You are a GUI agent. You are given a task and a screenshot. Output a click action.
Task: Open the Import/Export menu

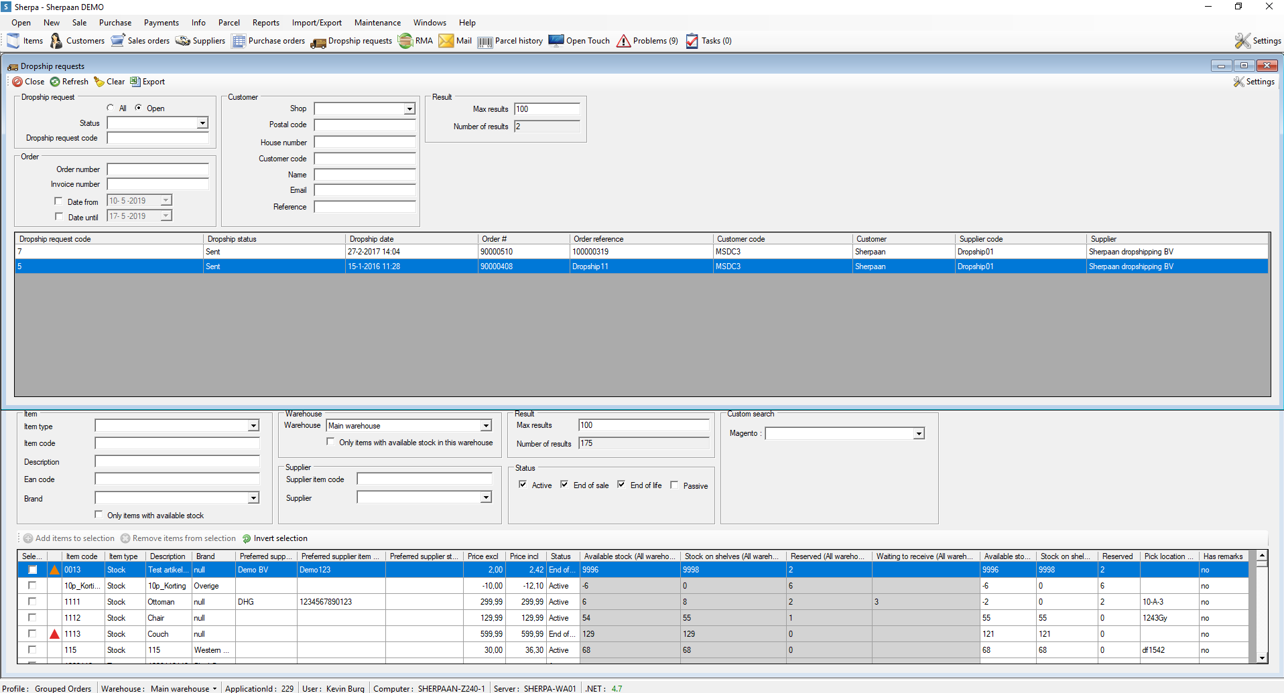pos(316,23)
